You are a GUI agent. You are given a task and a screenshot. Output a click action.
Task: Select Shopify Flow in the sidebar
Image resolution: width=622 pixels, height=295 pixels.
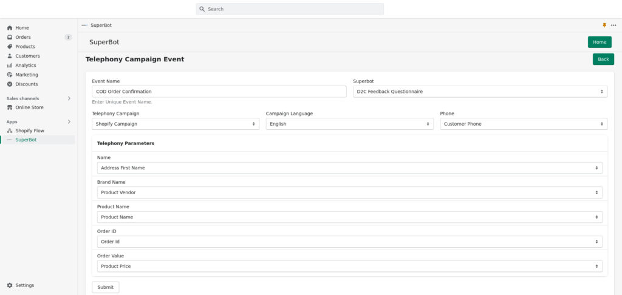pyautogui.click(x=30, y=131)
